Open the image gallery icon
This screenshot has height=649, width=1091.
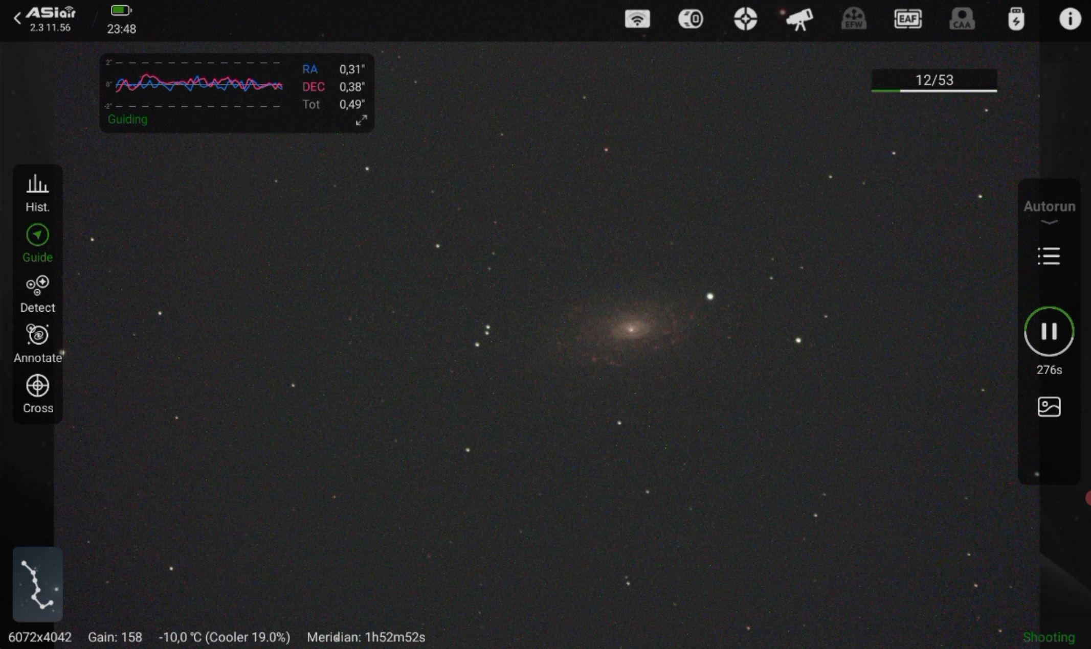[1049, 407]
